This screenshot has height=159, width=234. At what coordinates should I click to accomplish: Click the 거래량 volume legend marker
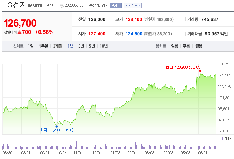(223, 138)
